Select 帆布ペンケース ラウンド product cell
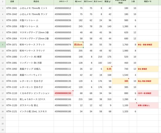161x133 pixels. click(36, 51)
